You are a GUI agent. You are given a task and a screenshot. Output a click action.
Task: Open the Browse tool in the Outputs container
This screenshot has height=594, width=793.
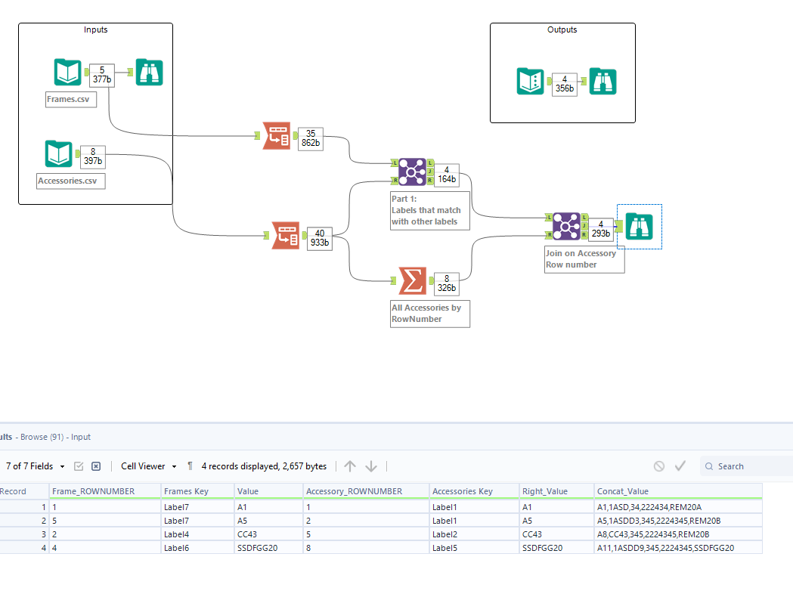pyautogui.click(x=602, y=81)
